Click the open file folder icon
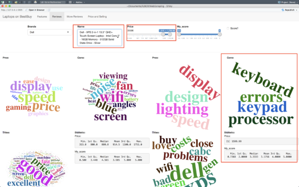This screenshot has height=187, width=299. click(16, 2)
